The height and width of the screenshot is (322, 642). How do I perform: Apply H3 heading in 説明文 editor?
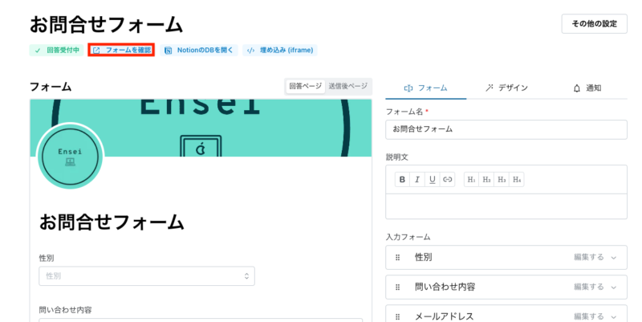click(x=502, y=179)
